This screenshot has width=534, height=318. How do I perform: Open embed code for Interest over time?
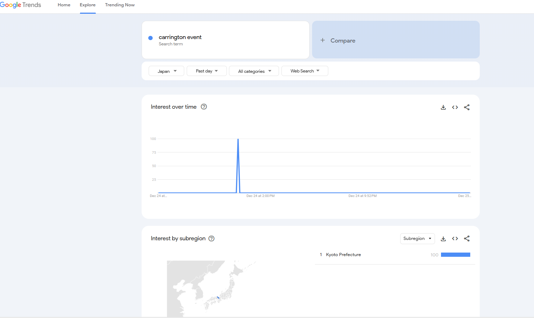[x=455, y=107]
